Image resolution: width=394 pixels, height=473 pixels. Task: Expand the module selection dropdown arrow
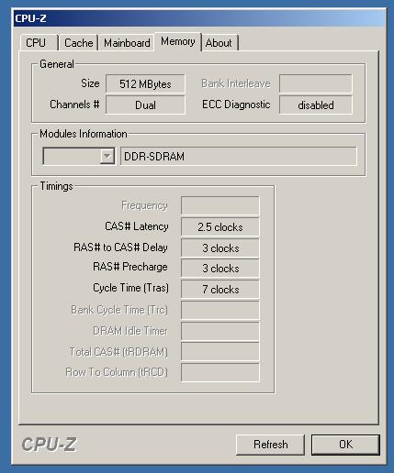coord(107,156)
